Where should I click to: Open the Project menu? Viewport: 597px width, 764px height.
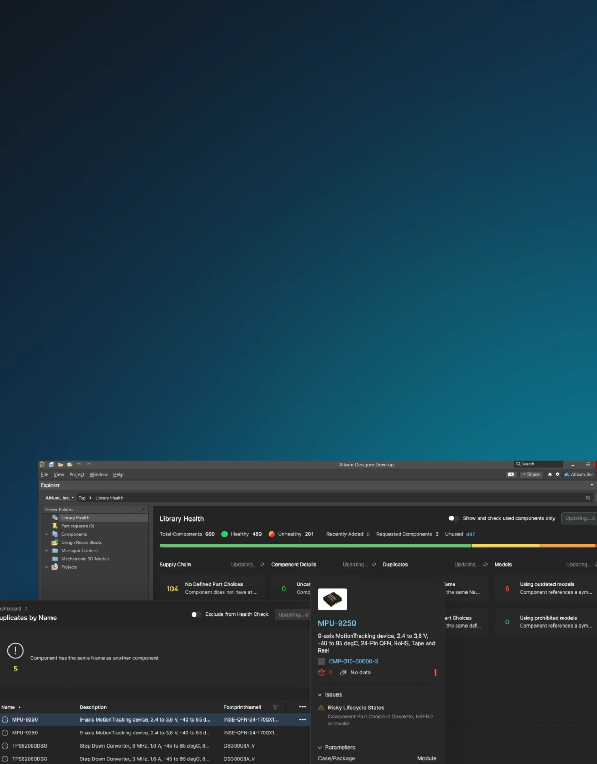coord(76,475)
